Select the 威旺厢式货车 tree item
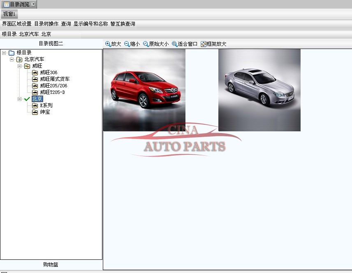Screen dimensions: 352x273 (x=55, y=79)
